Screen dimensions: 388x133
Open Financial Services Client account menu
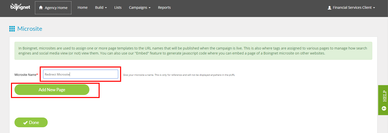click(351, 7)
